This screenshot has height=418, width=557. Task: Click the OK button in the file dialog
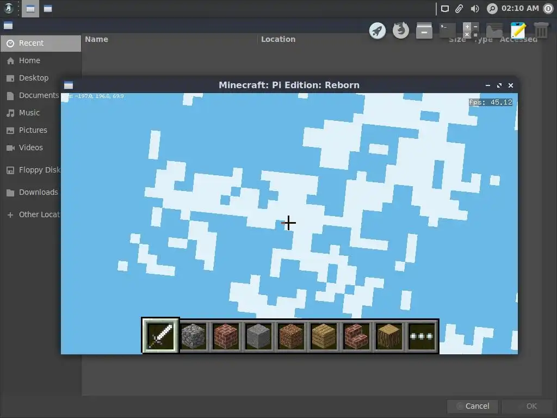point(527,406)
